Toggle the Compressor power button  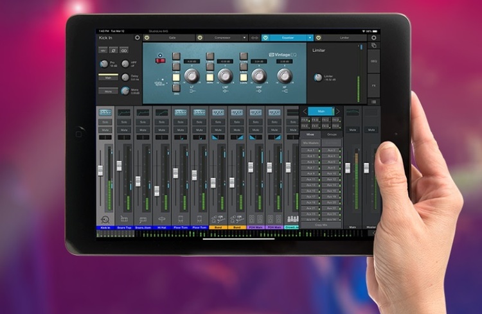coord(201,38)
